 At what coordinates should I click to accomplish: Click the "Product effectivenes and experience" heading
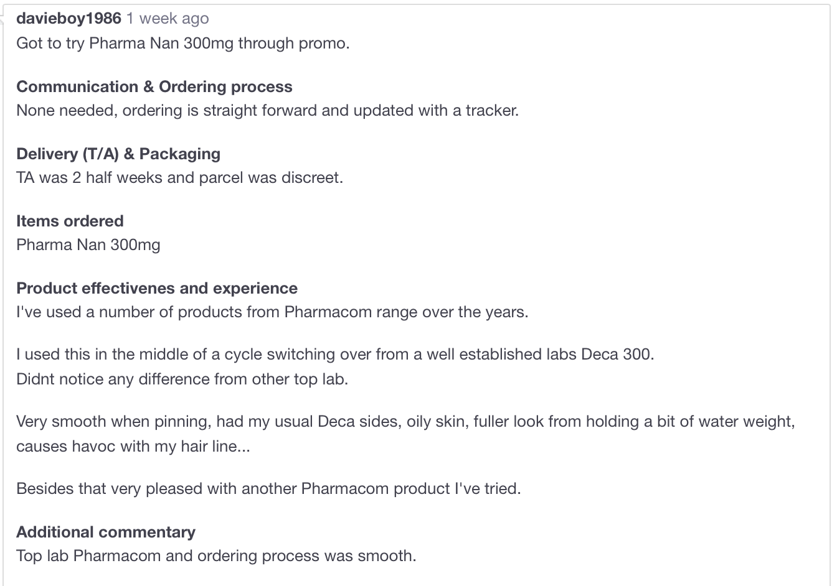point(157,288)
